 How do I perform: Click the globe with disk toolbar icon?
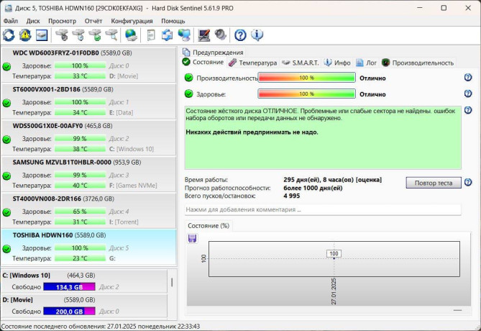(x=132, y=35)
